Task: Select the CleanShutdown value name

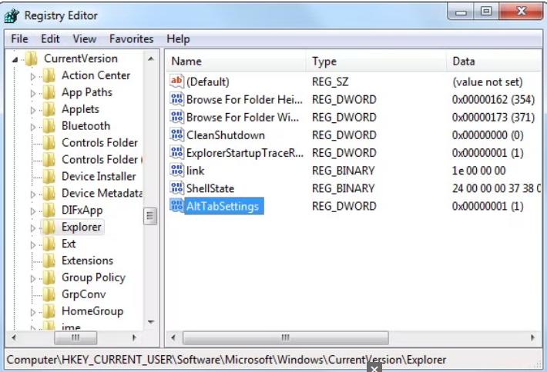Action: point(226,135)
